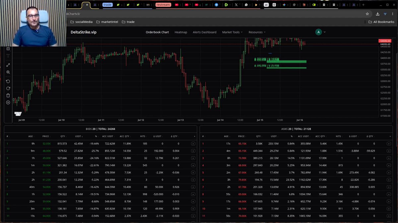This screenshot has height=223, width=398.
Task: Sort bids table by PRICE column
Action: coord(45,136)
